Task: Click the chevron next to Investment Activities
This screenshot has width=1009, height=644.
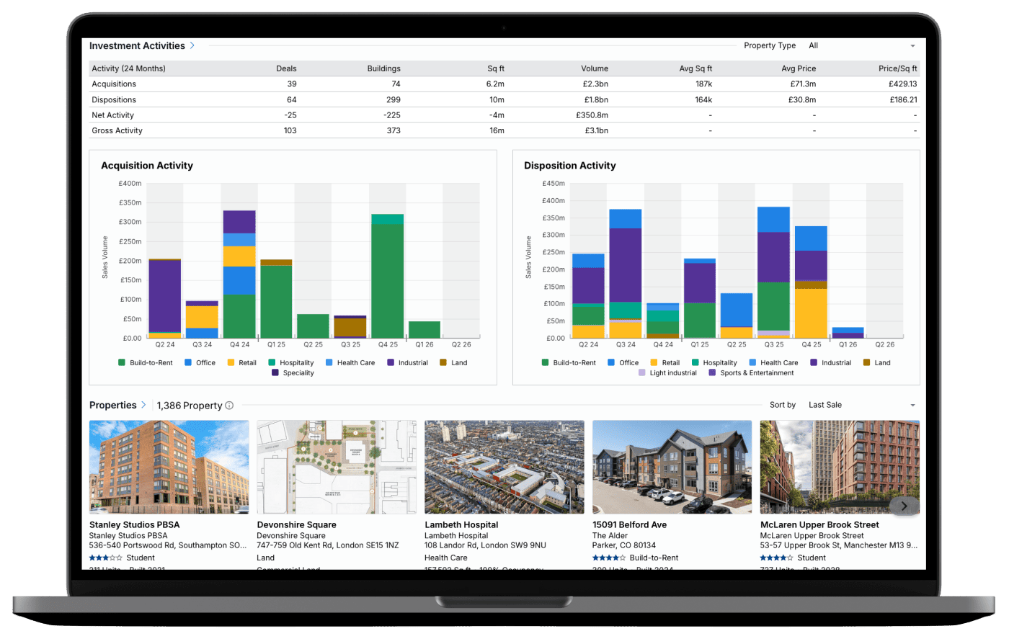Action: point(192,45)
